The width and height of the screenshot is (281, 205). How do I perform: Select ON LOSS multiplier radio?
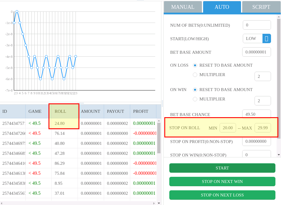[x=195, y=75]
